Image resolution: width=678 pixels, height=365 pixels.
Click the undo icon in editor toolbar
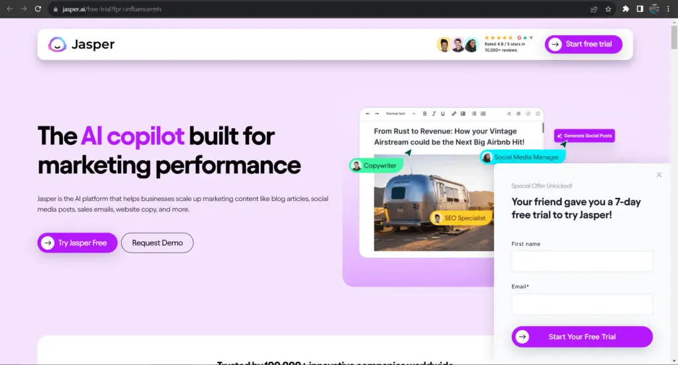pyautogui.click(x=367, y=114)
